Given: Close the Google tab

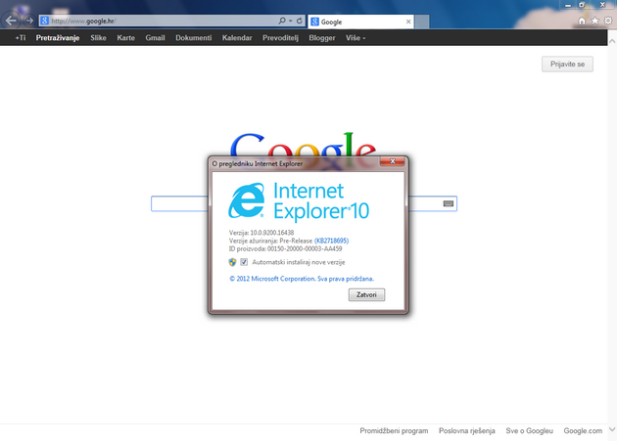Looking at the screenshot, I should (408, 22).
